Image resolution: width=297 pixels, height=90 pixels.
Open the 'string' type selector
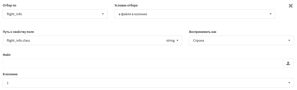coord(172,40)
